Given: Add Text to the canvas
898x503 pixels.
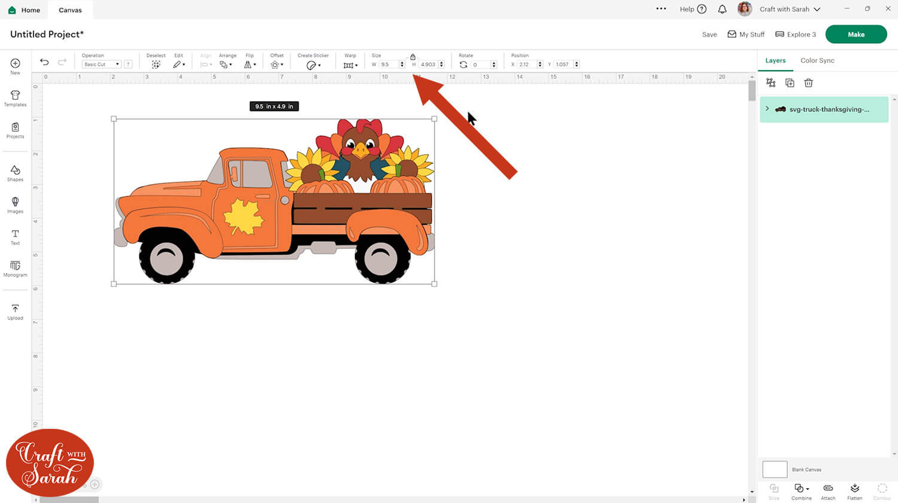Looking at the screenshot, I should [x=15, y=237].
